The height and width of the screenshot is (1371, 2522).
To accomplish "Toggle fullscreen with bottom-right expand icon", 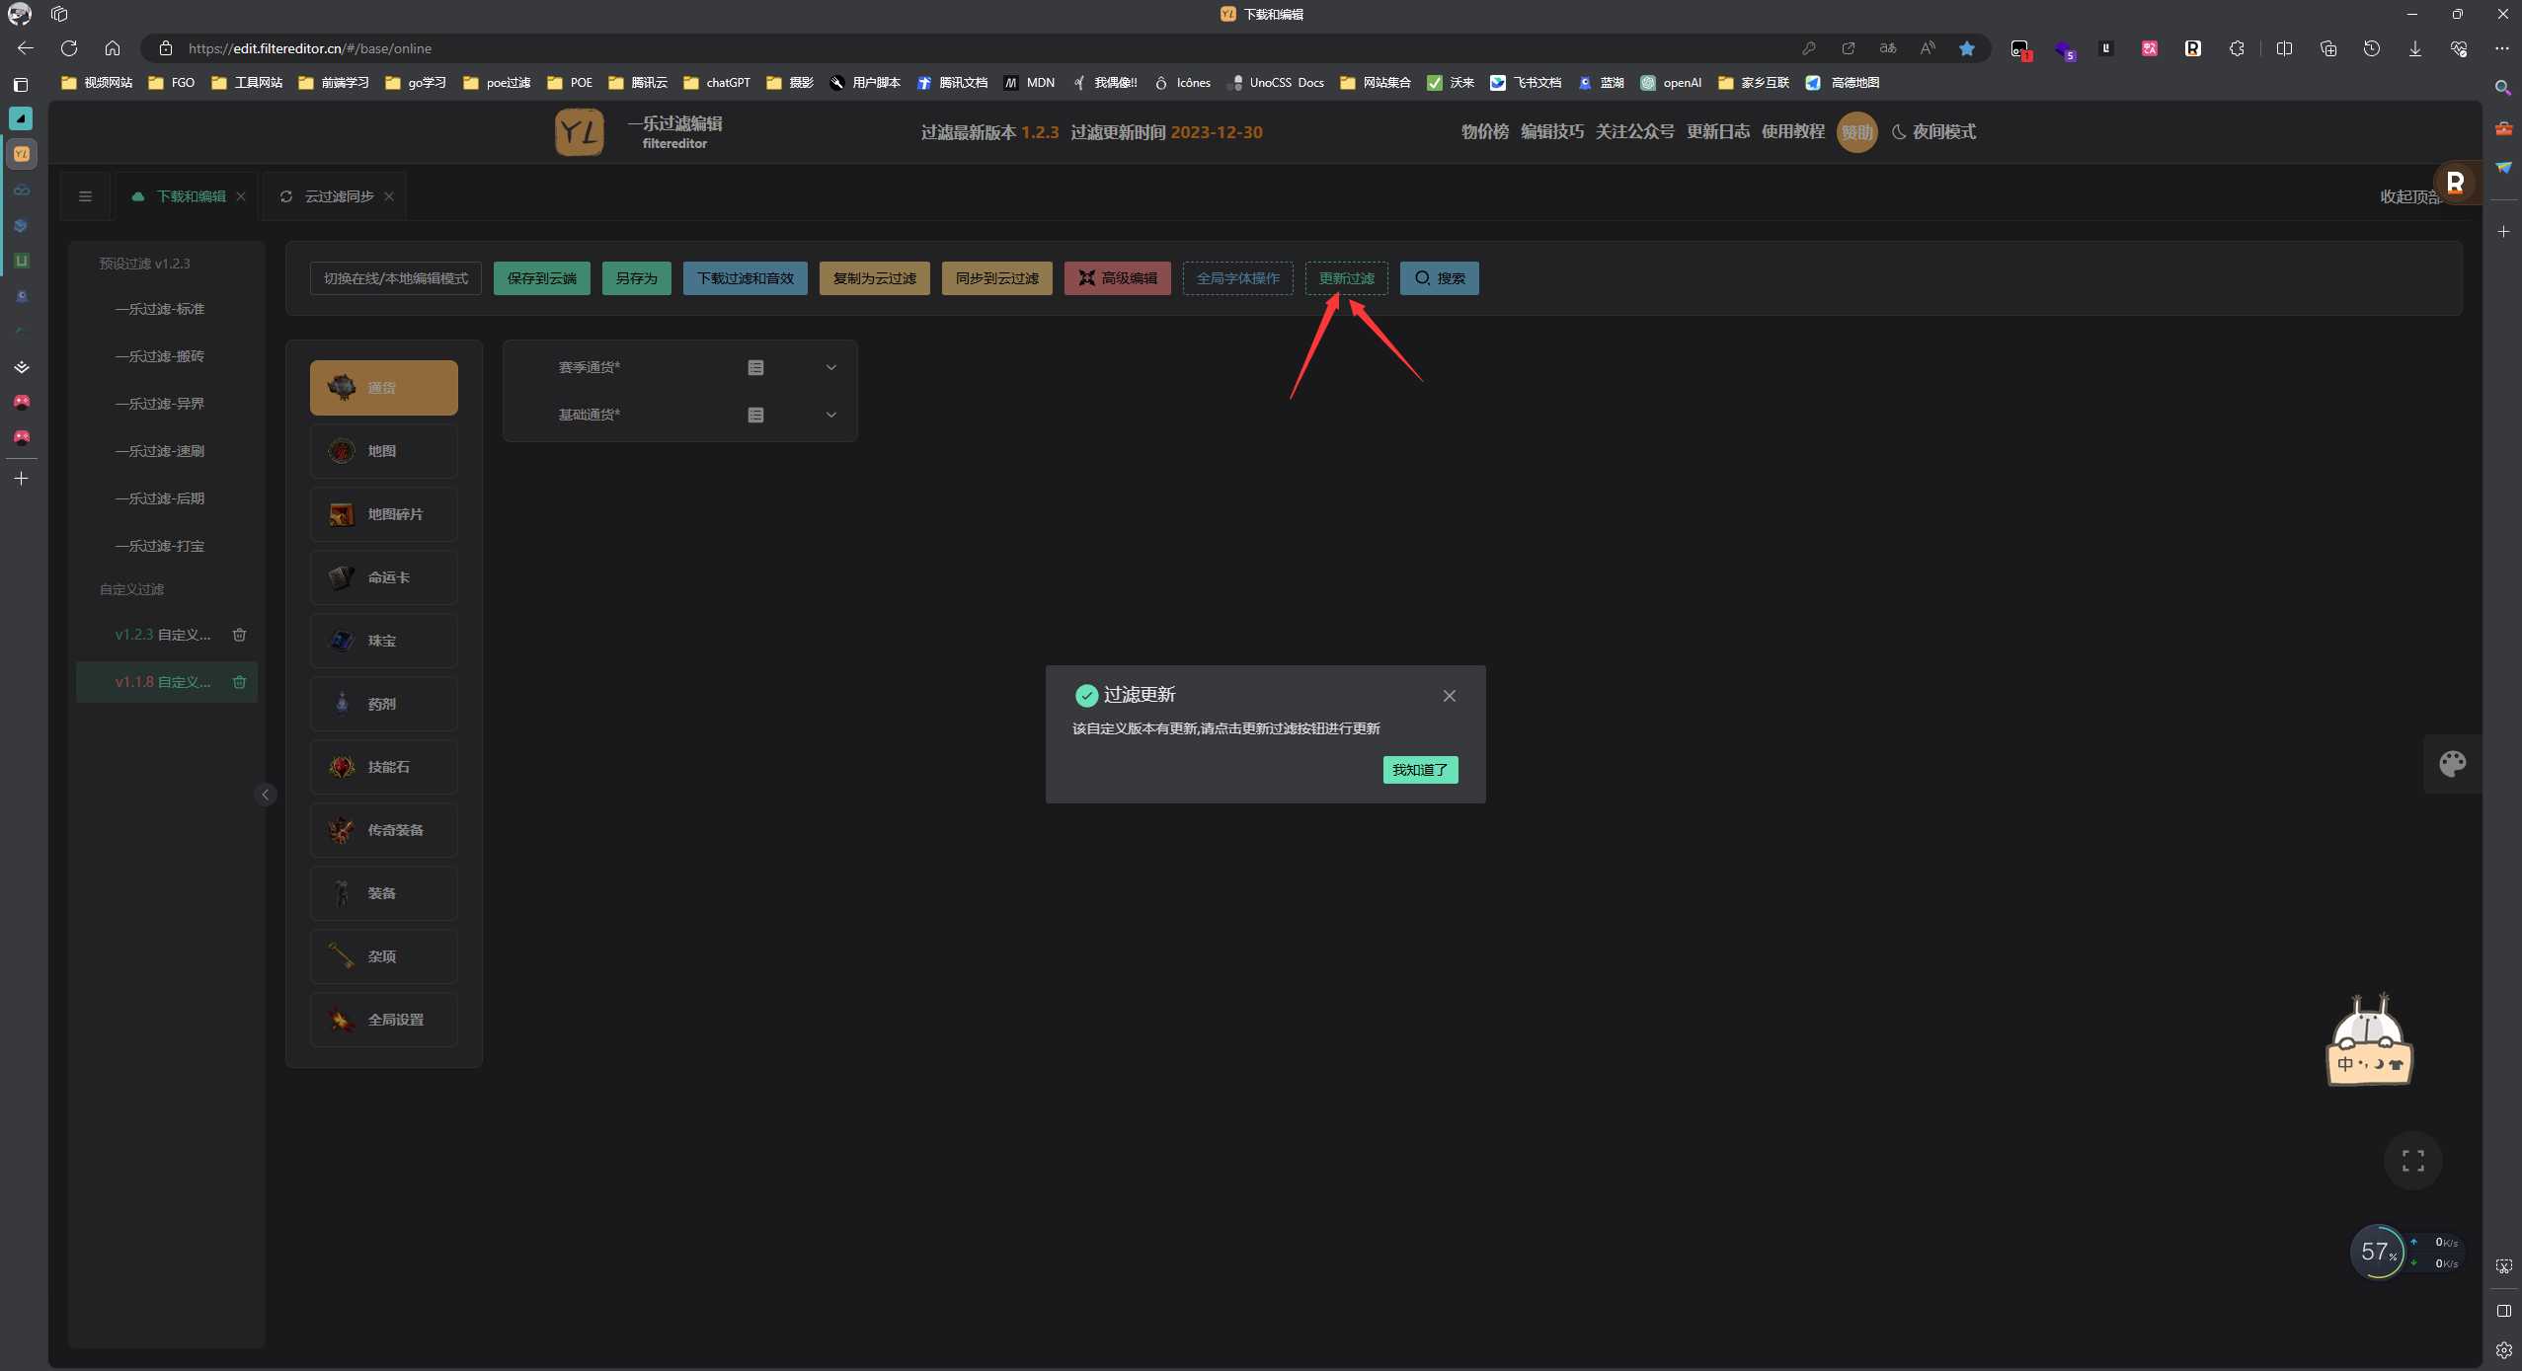I will pos(2412,1161).
